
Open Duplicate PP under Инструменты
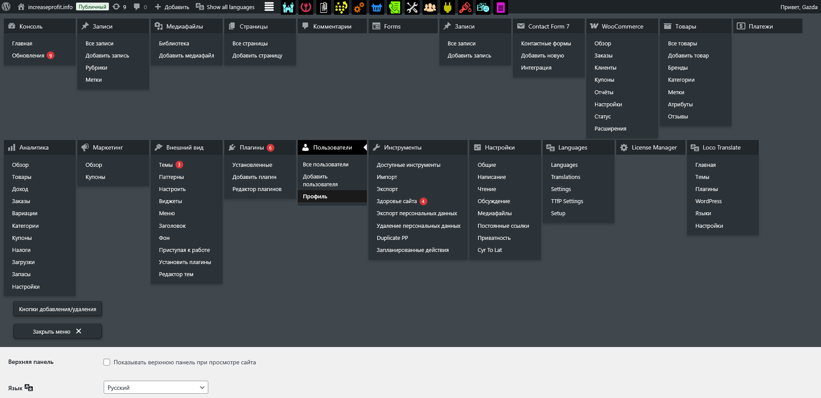[392, 238]
